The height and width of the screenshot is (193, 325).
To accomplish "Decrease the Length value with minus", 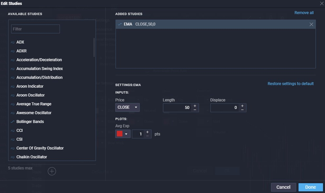I will (x=195, y=110).
